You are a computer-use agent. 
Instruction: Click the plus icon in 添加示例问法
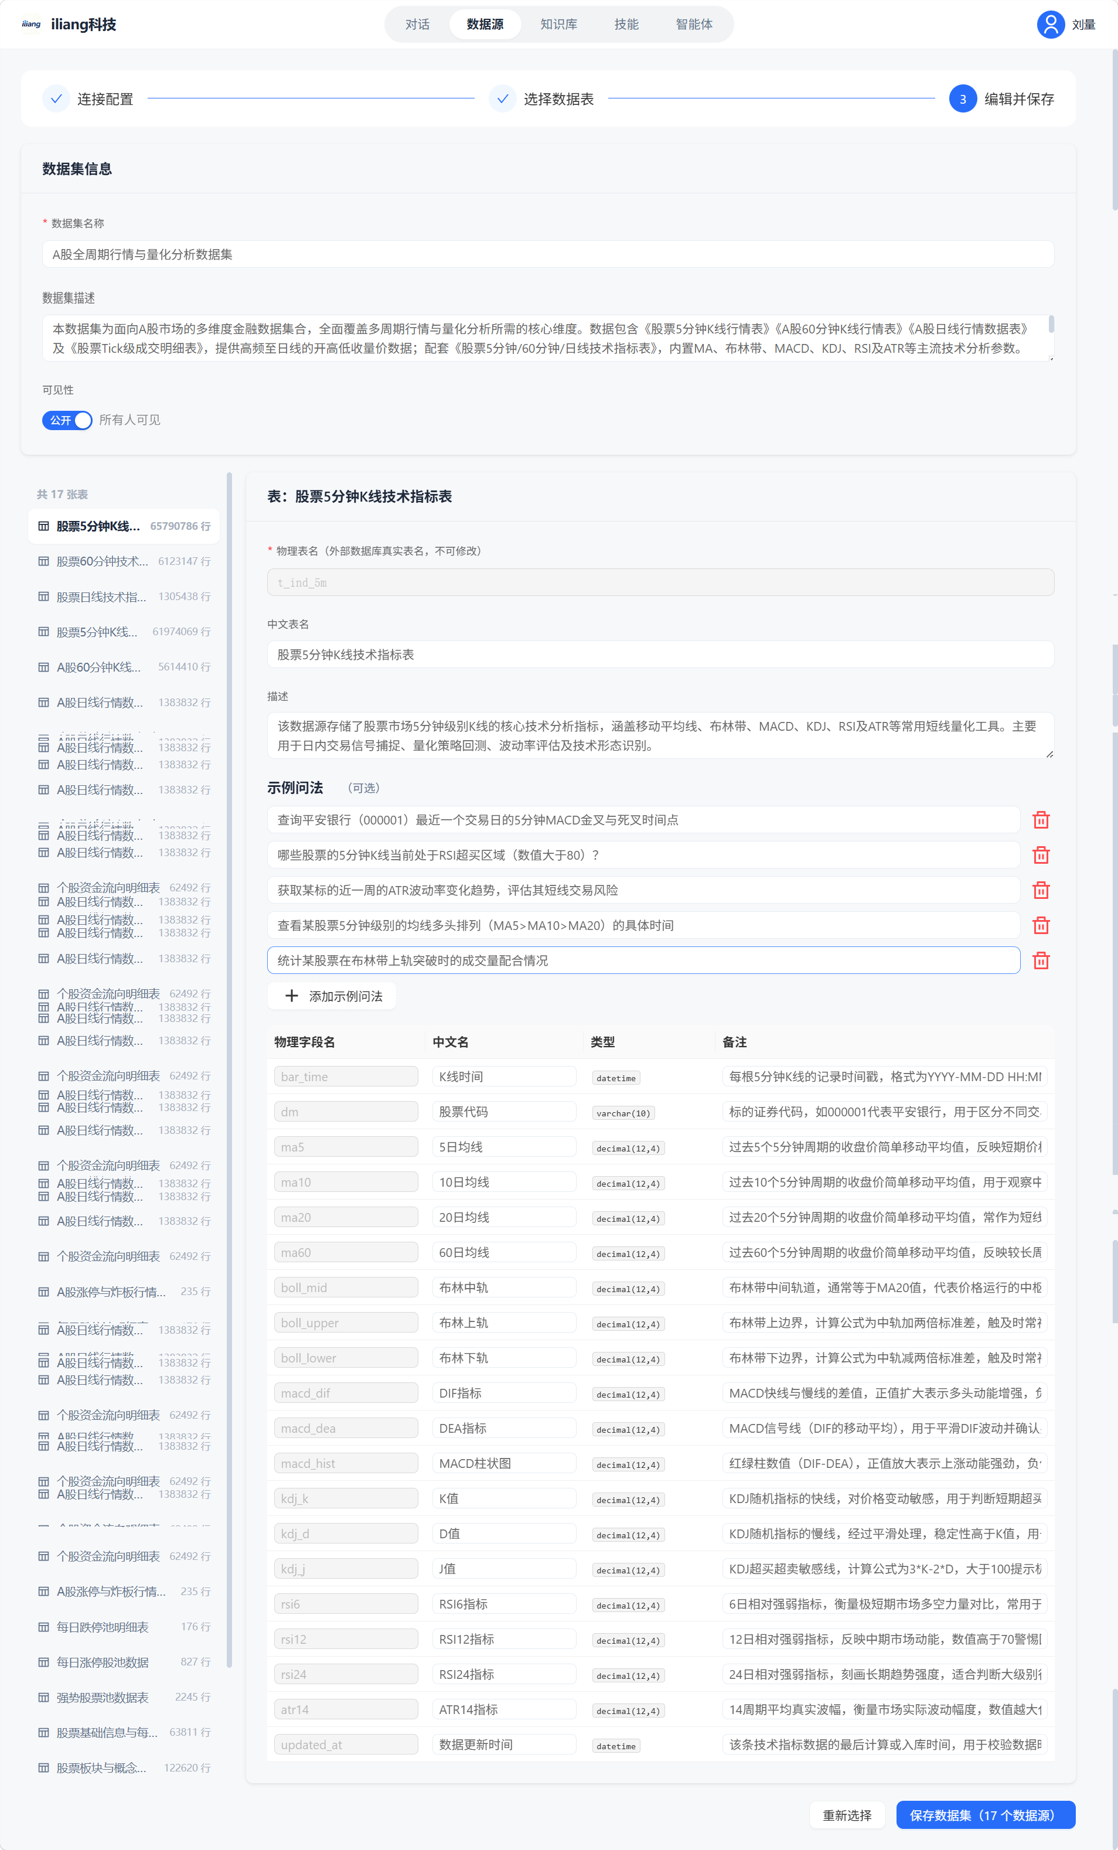click(x=291, y=996)
